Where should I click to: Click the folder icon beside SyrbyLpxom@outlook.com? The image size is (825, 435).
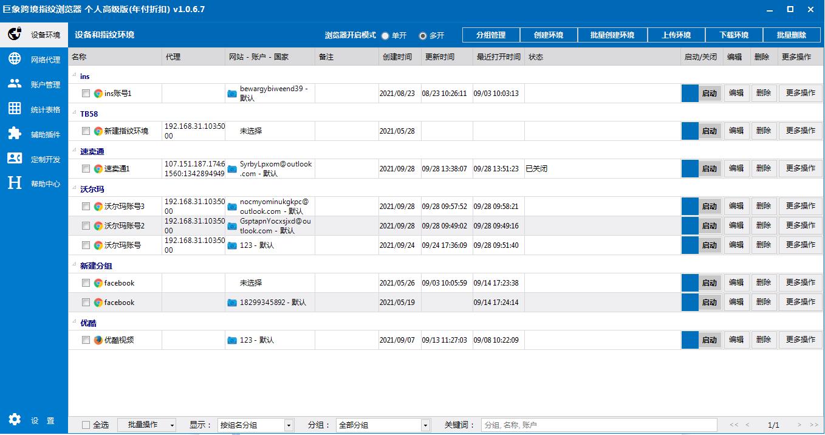(232, 169)
